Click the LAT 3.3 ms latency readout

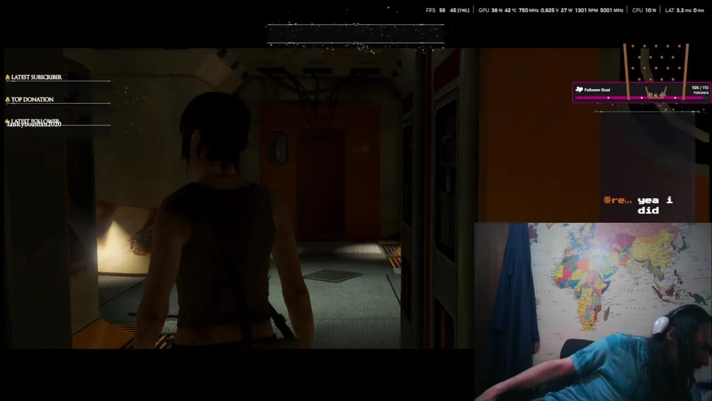point(678,11)
